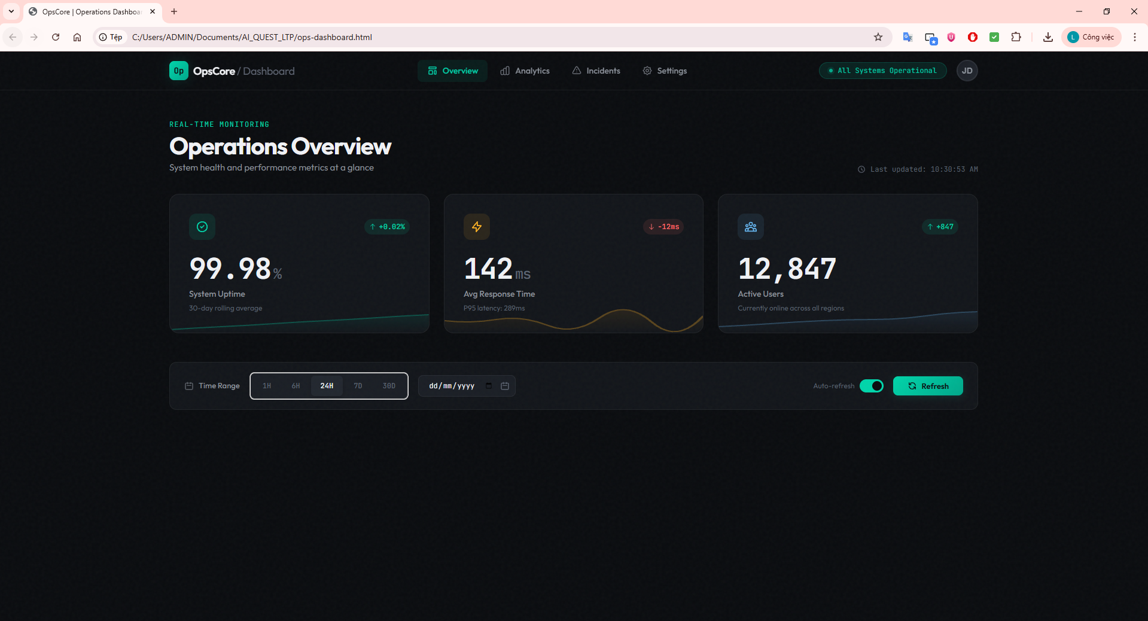Viewport: 1148px width, 621px height.
Task: Open the date picker calendar icon
Action: (x=504, y=386)
